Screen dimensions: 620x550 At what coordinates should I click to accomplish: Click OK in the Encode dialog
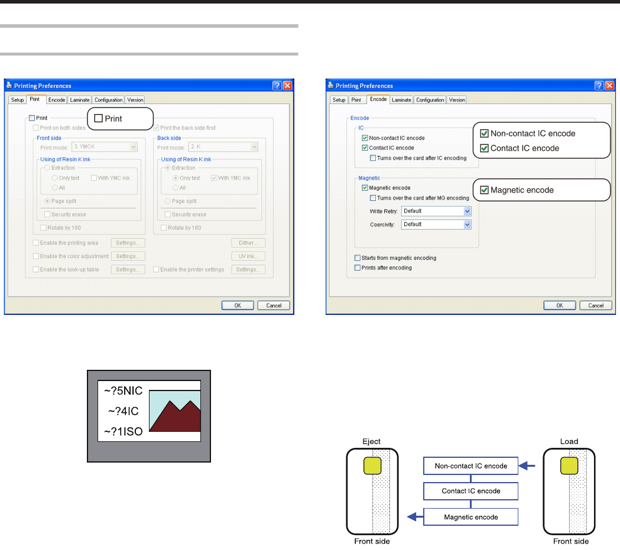tap(560, 305)
